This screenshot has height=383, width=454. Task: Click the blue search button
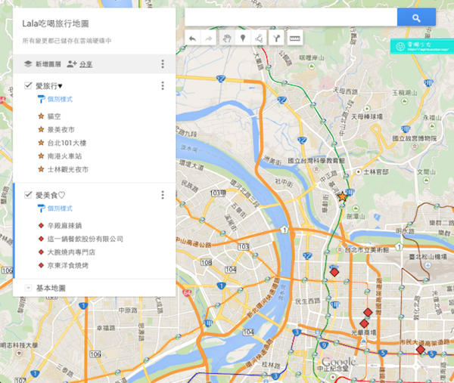(416, 17)
